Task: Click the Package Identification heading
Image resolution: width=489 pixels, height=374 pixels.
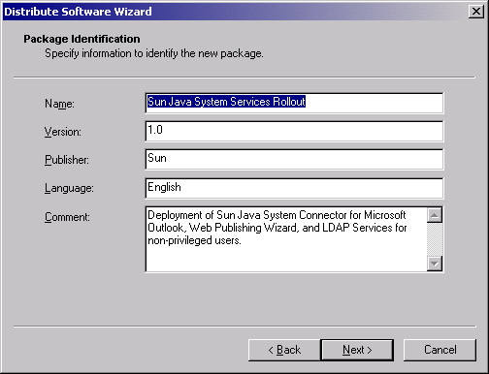Action: pyautogui.click(x=81, y=39)
